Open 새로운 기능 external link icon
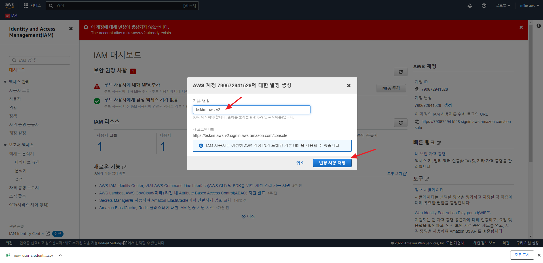The image size is (543, 263). [x=124, y=167]
